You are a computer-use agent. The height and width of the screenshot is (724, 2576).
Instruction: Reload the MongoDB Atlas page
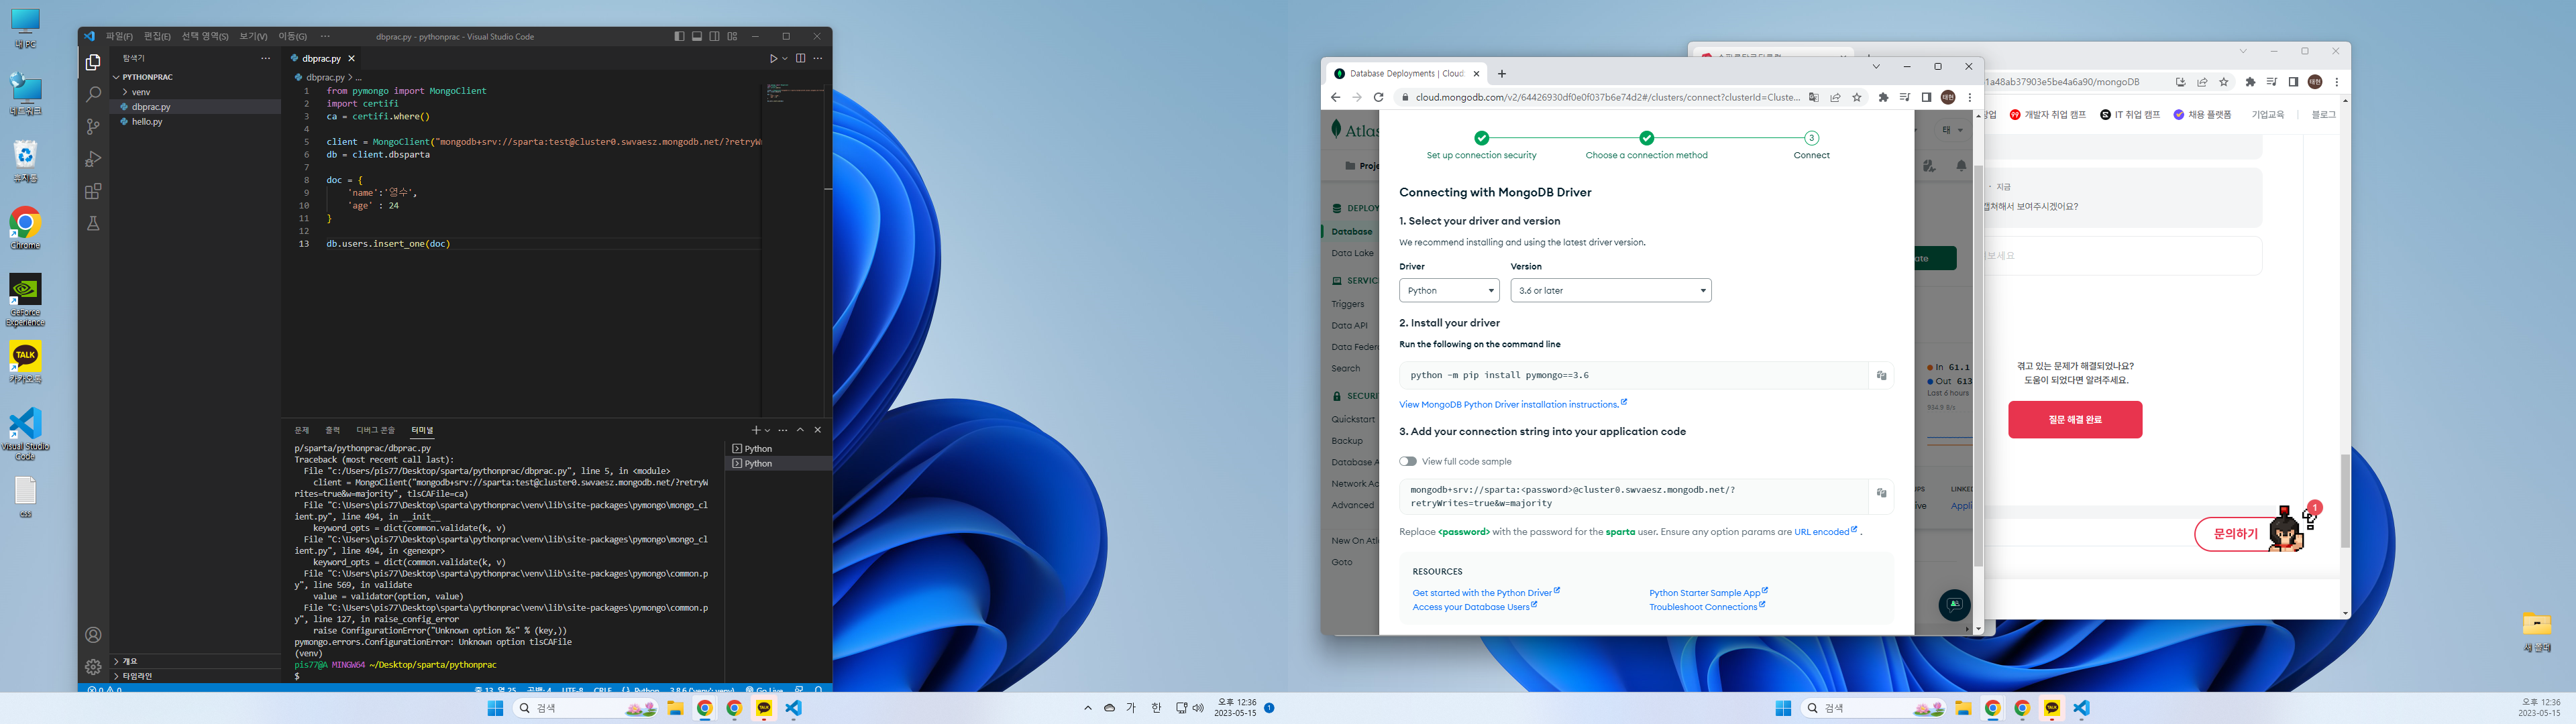pos(1378,97)
